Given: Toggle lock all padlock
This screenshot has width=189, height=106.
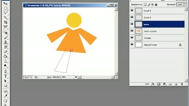Looking at the screenshot, I should tap(156, 5).
